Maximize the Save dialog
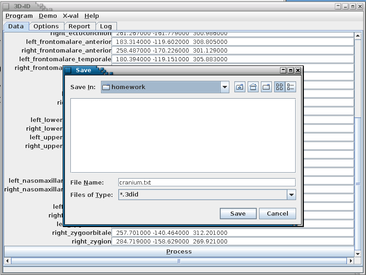This screenshot has height=275, width=366. [291, 70]
